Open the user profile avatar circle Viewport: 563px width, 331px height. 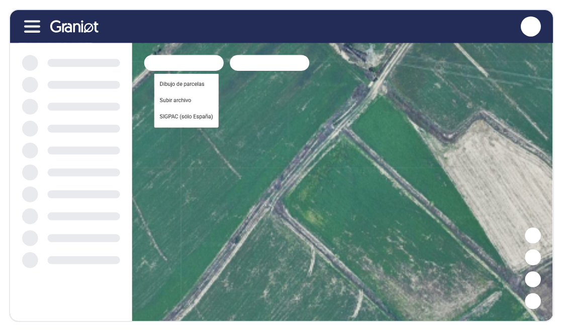click(530, 27)
